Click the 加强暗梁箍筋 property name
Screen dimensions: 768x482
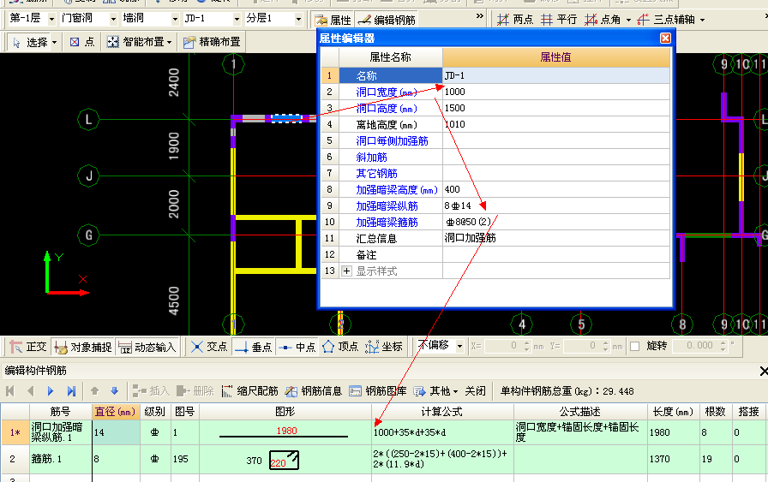point(387,222)
